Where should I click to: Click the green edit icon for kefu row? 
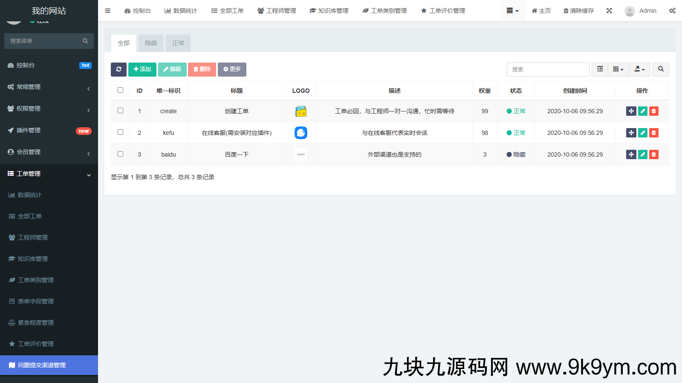642,133
